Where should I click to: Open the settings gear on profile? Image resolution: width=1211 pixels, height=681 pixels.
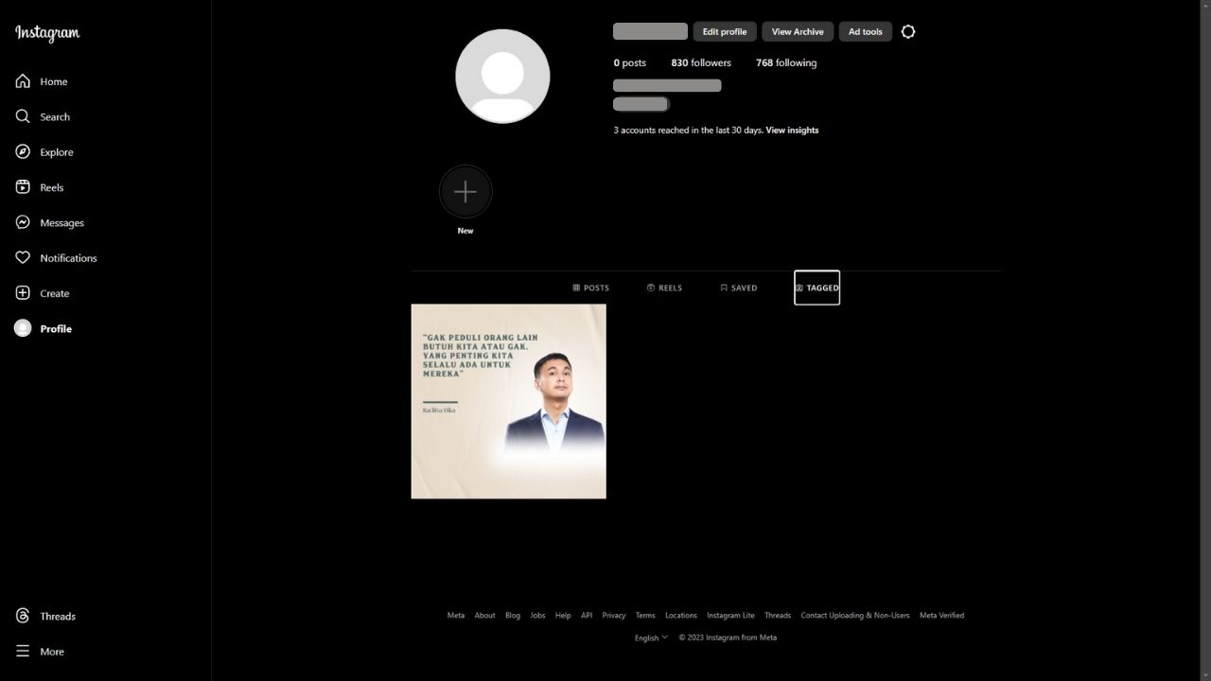[x=908, y=32]
